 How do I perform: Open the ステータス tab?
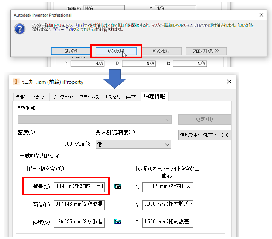(90, 97)
